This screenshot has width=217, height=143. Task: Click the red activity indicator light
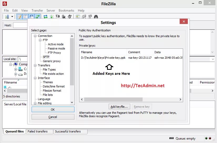coord(210,138)
